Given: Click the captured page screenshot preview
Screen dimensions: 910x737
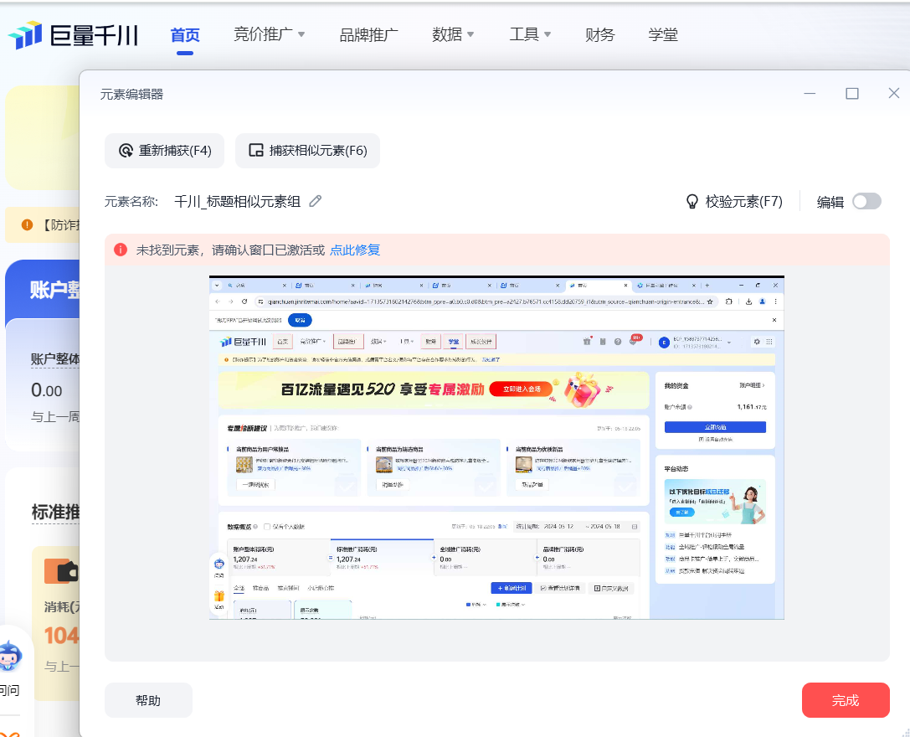Looking at the screenshot, I should pos(496,447).
